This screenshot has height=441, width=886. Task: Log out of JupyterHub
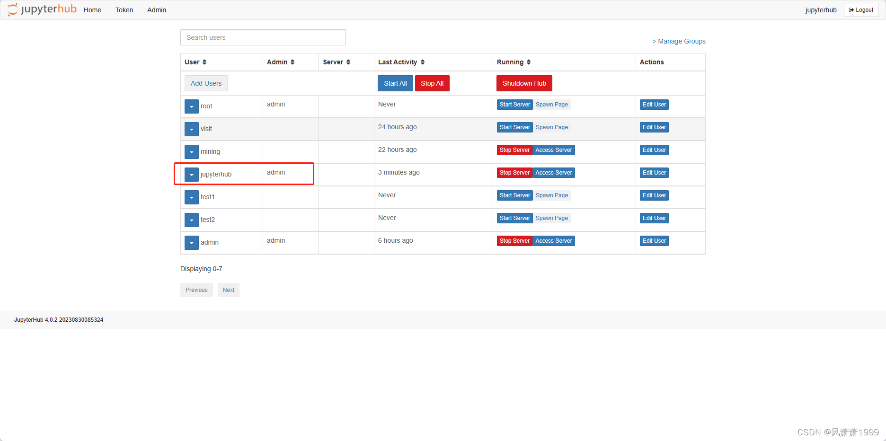(x=861, y=10)
